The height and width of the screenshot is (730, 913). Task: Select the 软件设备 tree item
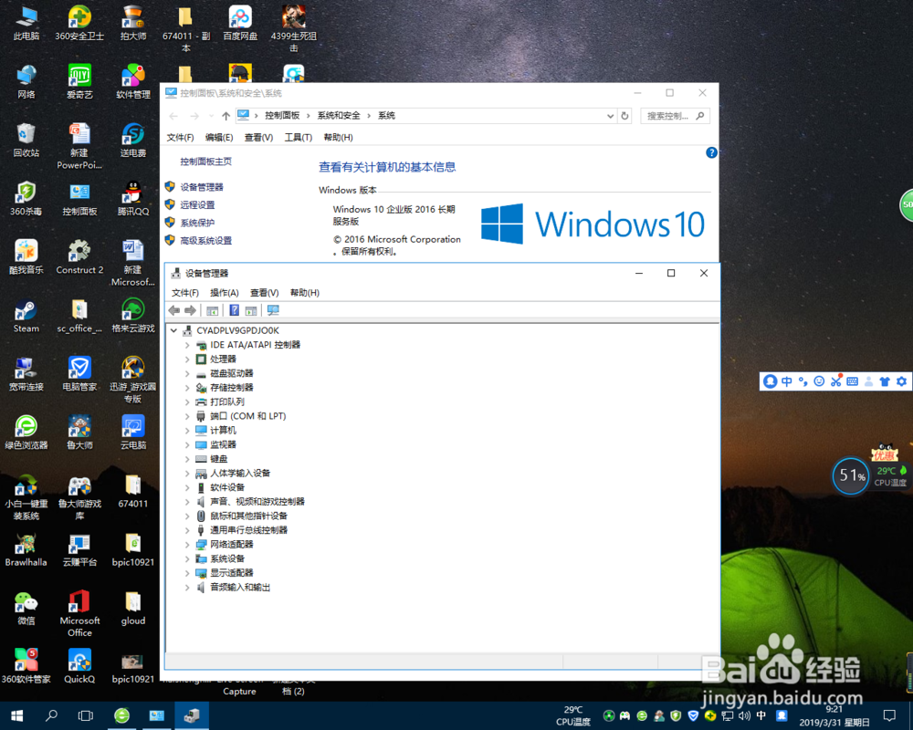(227, 487)
